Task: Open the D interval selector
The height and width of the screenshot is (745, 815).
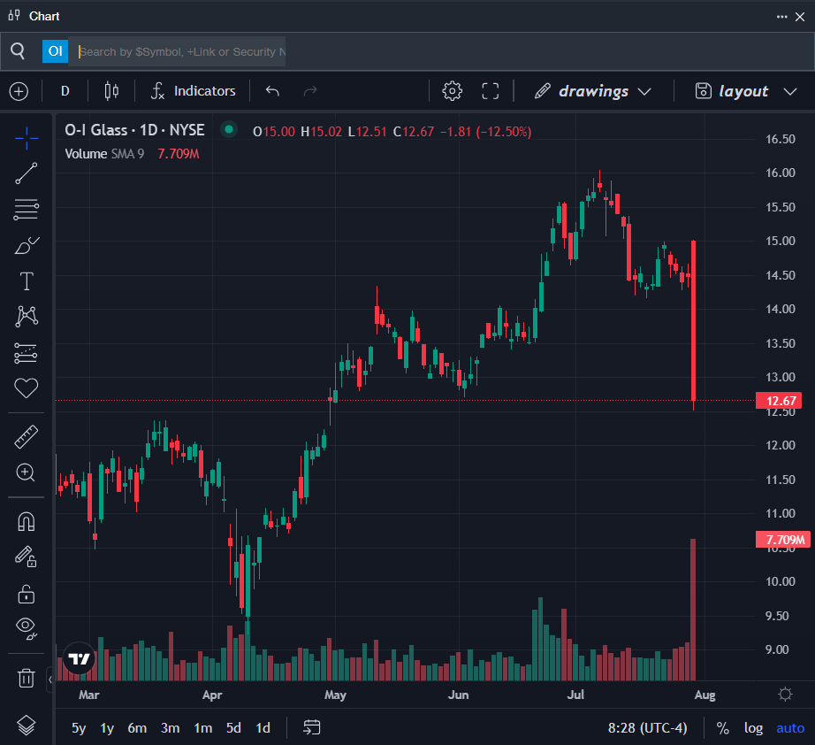Action: click(x=65, y=91)
